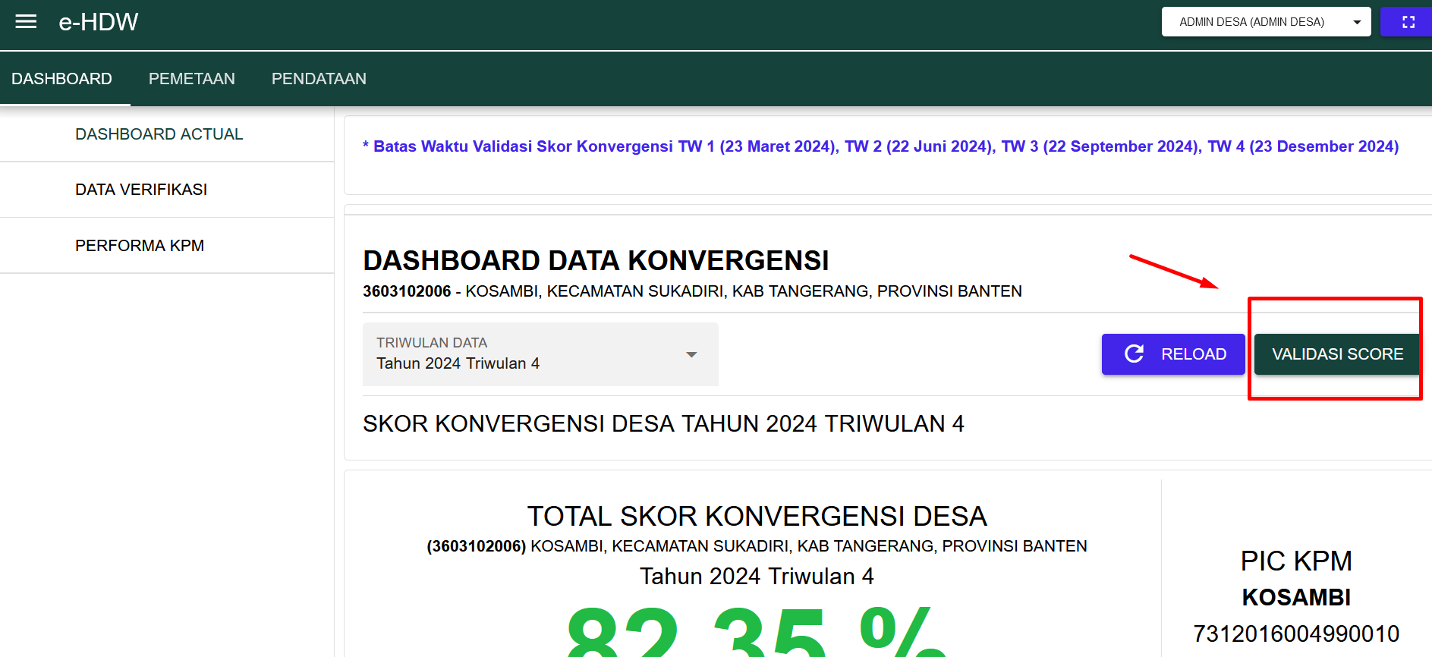Viewport: 1432px width, 657px height.
Task: Select DASHBOARD ACTUAL in the sidebar
Action: [x=159, y=134]
